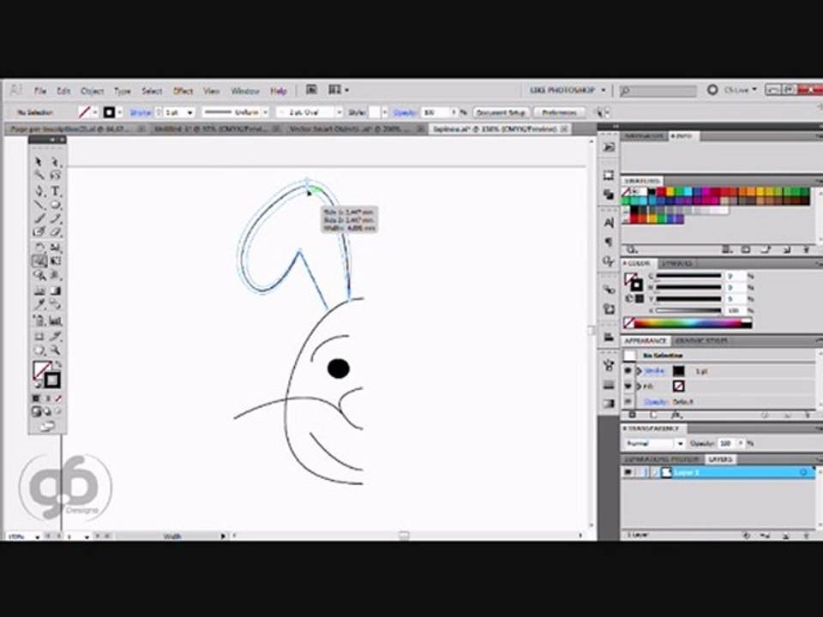Select the Eraser tool
823x617 pixels.
click(x=55, y=231)
